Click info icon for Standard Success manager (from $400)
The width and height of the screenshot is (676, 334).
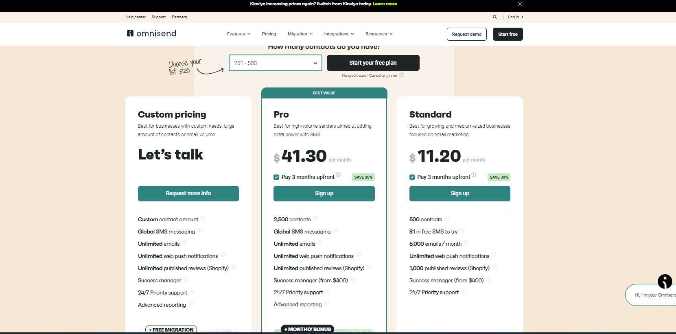click(488, 279)
